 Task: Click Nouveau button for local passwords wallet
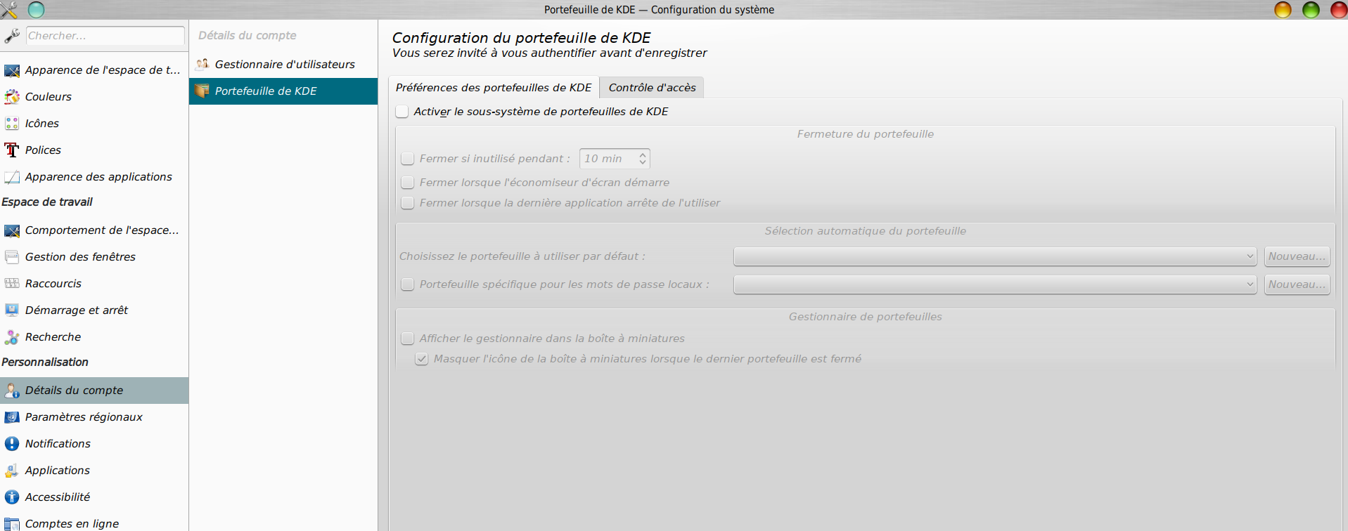(x=1297, y=284)
